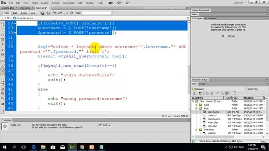Switch to the index.php tab

click(x=25, y=8)
